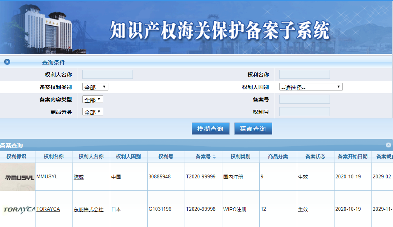Open the 备案内容类型 dropdown
The width and height of the screenshot is (393, 227).
pos(92,100)
